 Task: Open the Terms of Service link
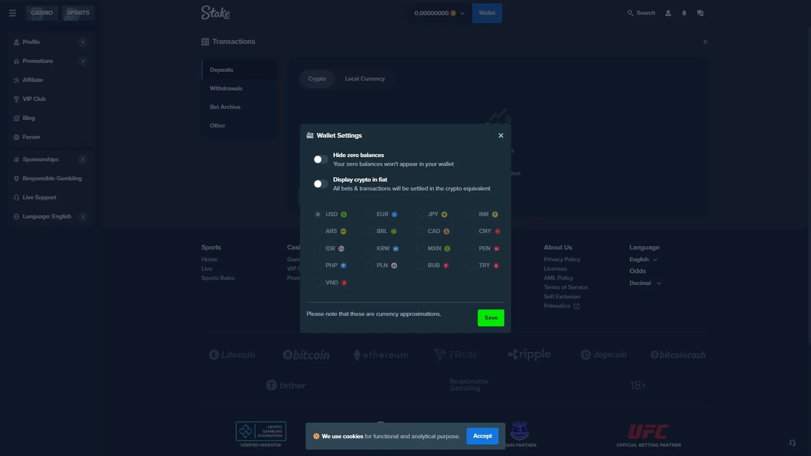[566, 288]
